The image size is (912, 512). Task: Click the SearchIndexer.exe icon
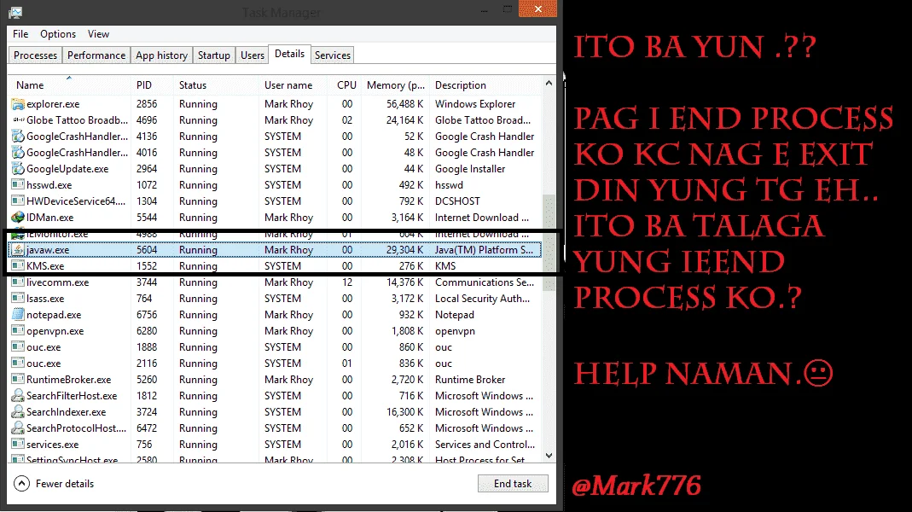tap(18, 412)
